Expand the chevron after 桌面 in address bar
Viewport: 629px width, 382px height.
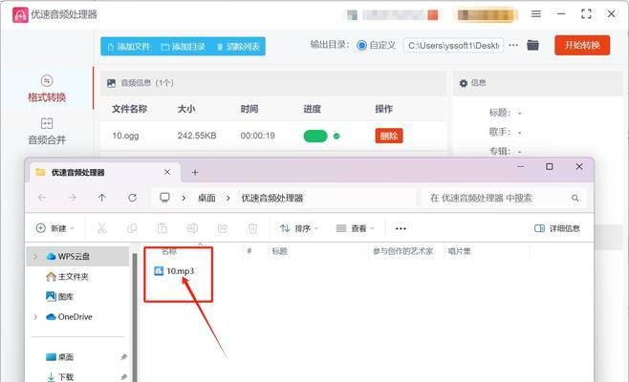tap(228, 198)
